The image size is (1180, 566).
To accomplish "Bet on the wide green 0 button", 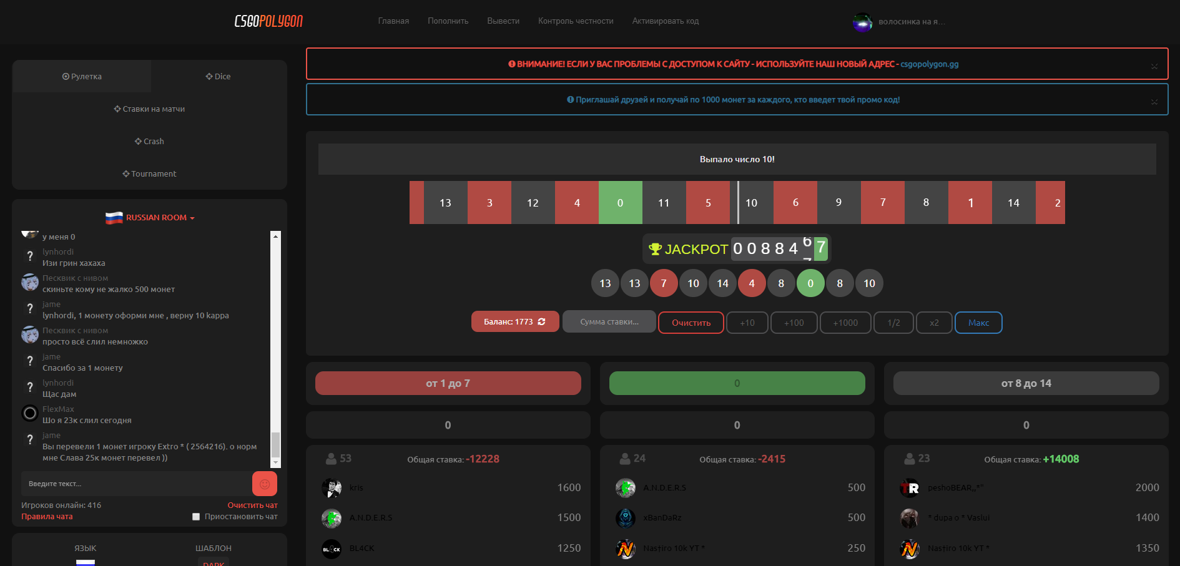I will click(737, 383).
